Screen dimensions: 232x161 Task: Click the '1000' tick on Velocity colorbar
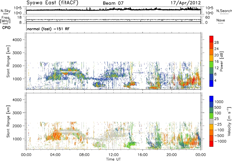tap(219, 102)
